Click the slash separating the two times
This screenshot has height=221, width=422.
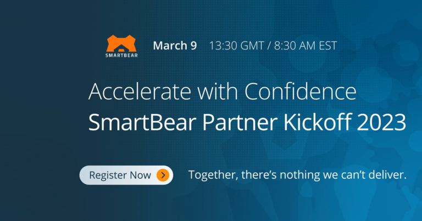[x=269, y=46]
